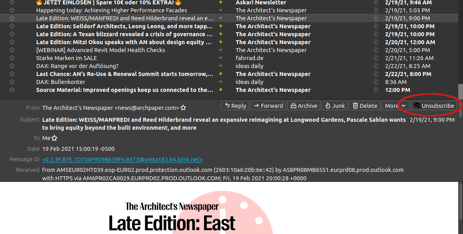Mark 'Late Edition: Selldorf Architects' as read via green dot

click(221, 26)
